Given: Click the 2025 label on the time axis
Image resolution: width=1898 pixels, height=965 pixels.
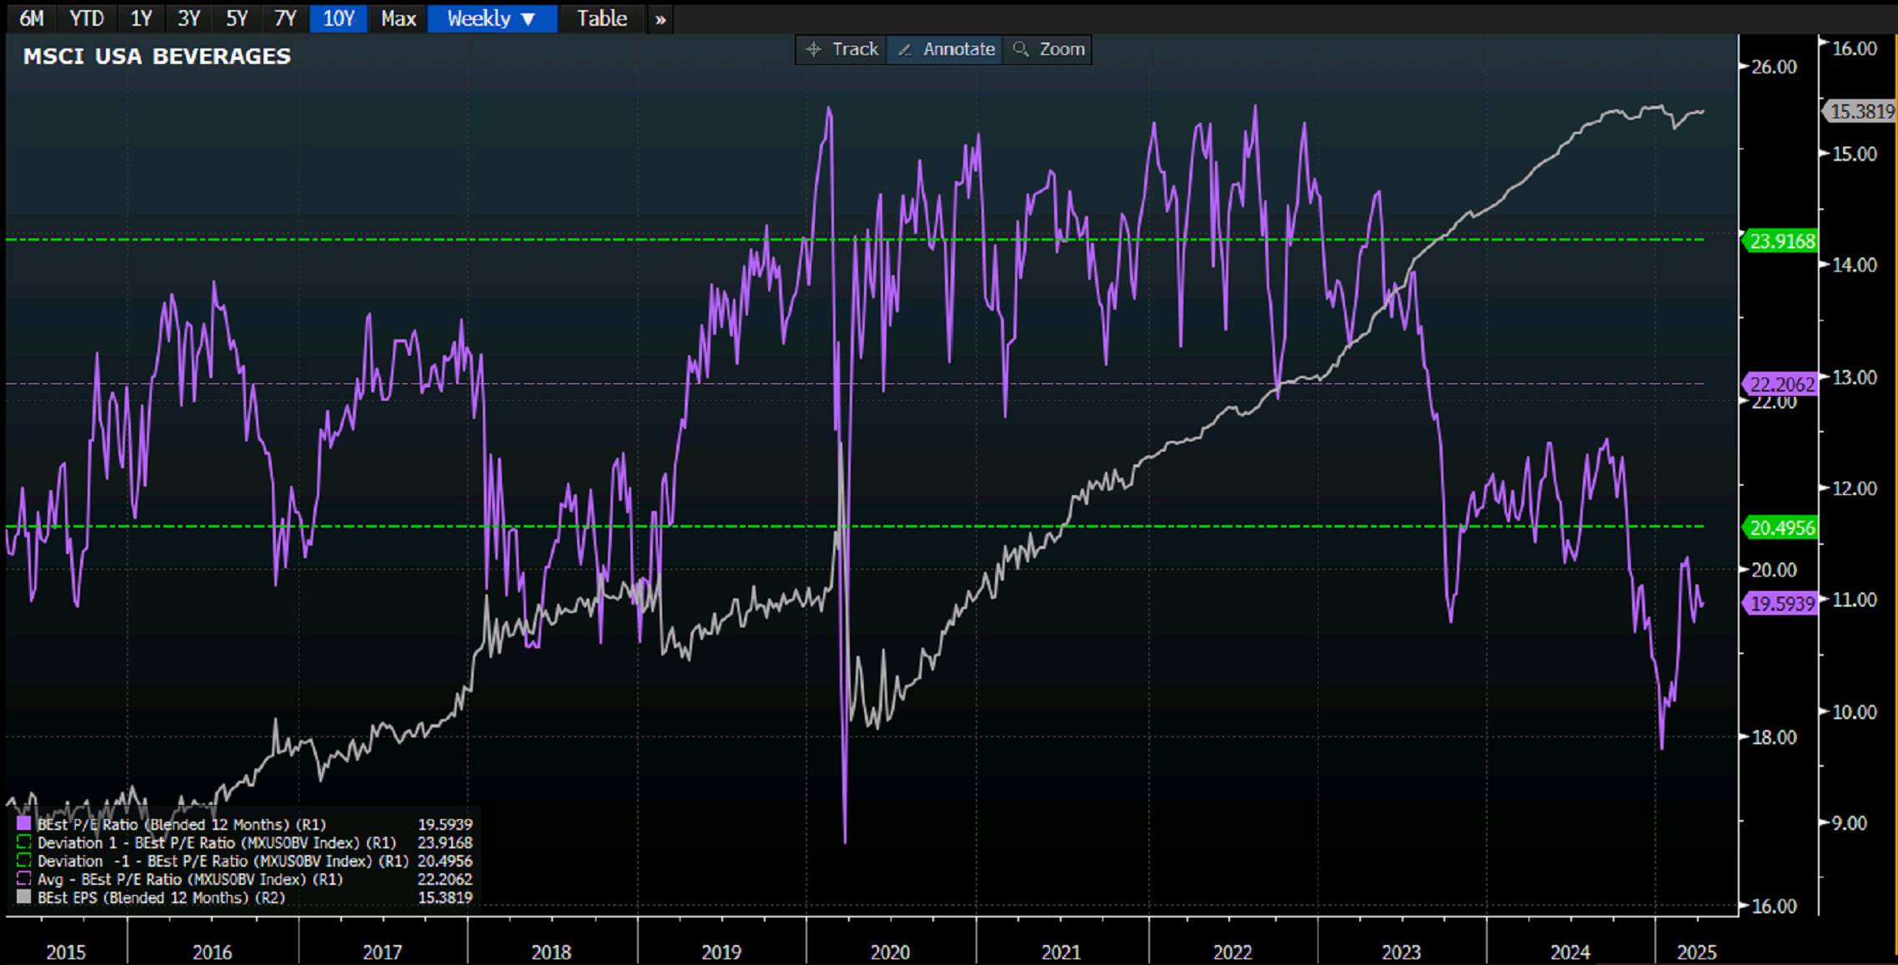Looking at the screenshot, I should point(1697,952).
